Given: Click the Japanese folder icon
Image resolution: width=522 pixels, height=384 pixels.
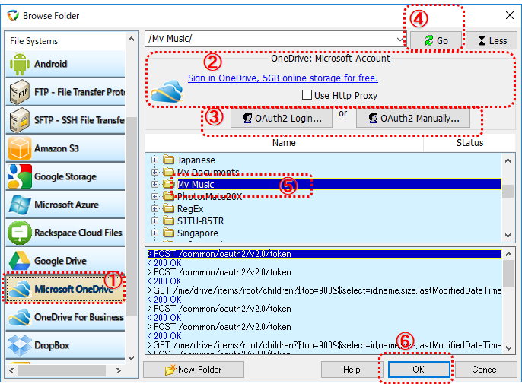Looking at the screenshot, I should pyautogui.click(x=169, y=160).
